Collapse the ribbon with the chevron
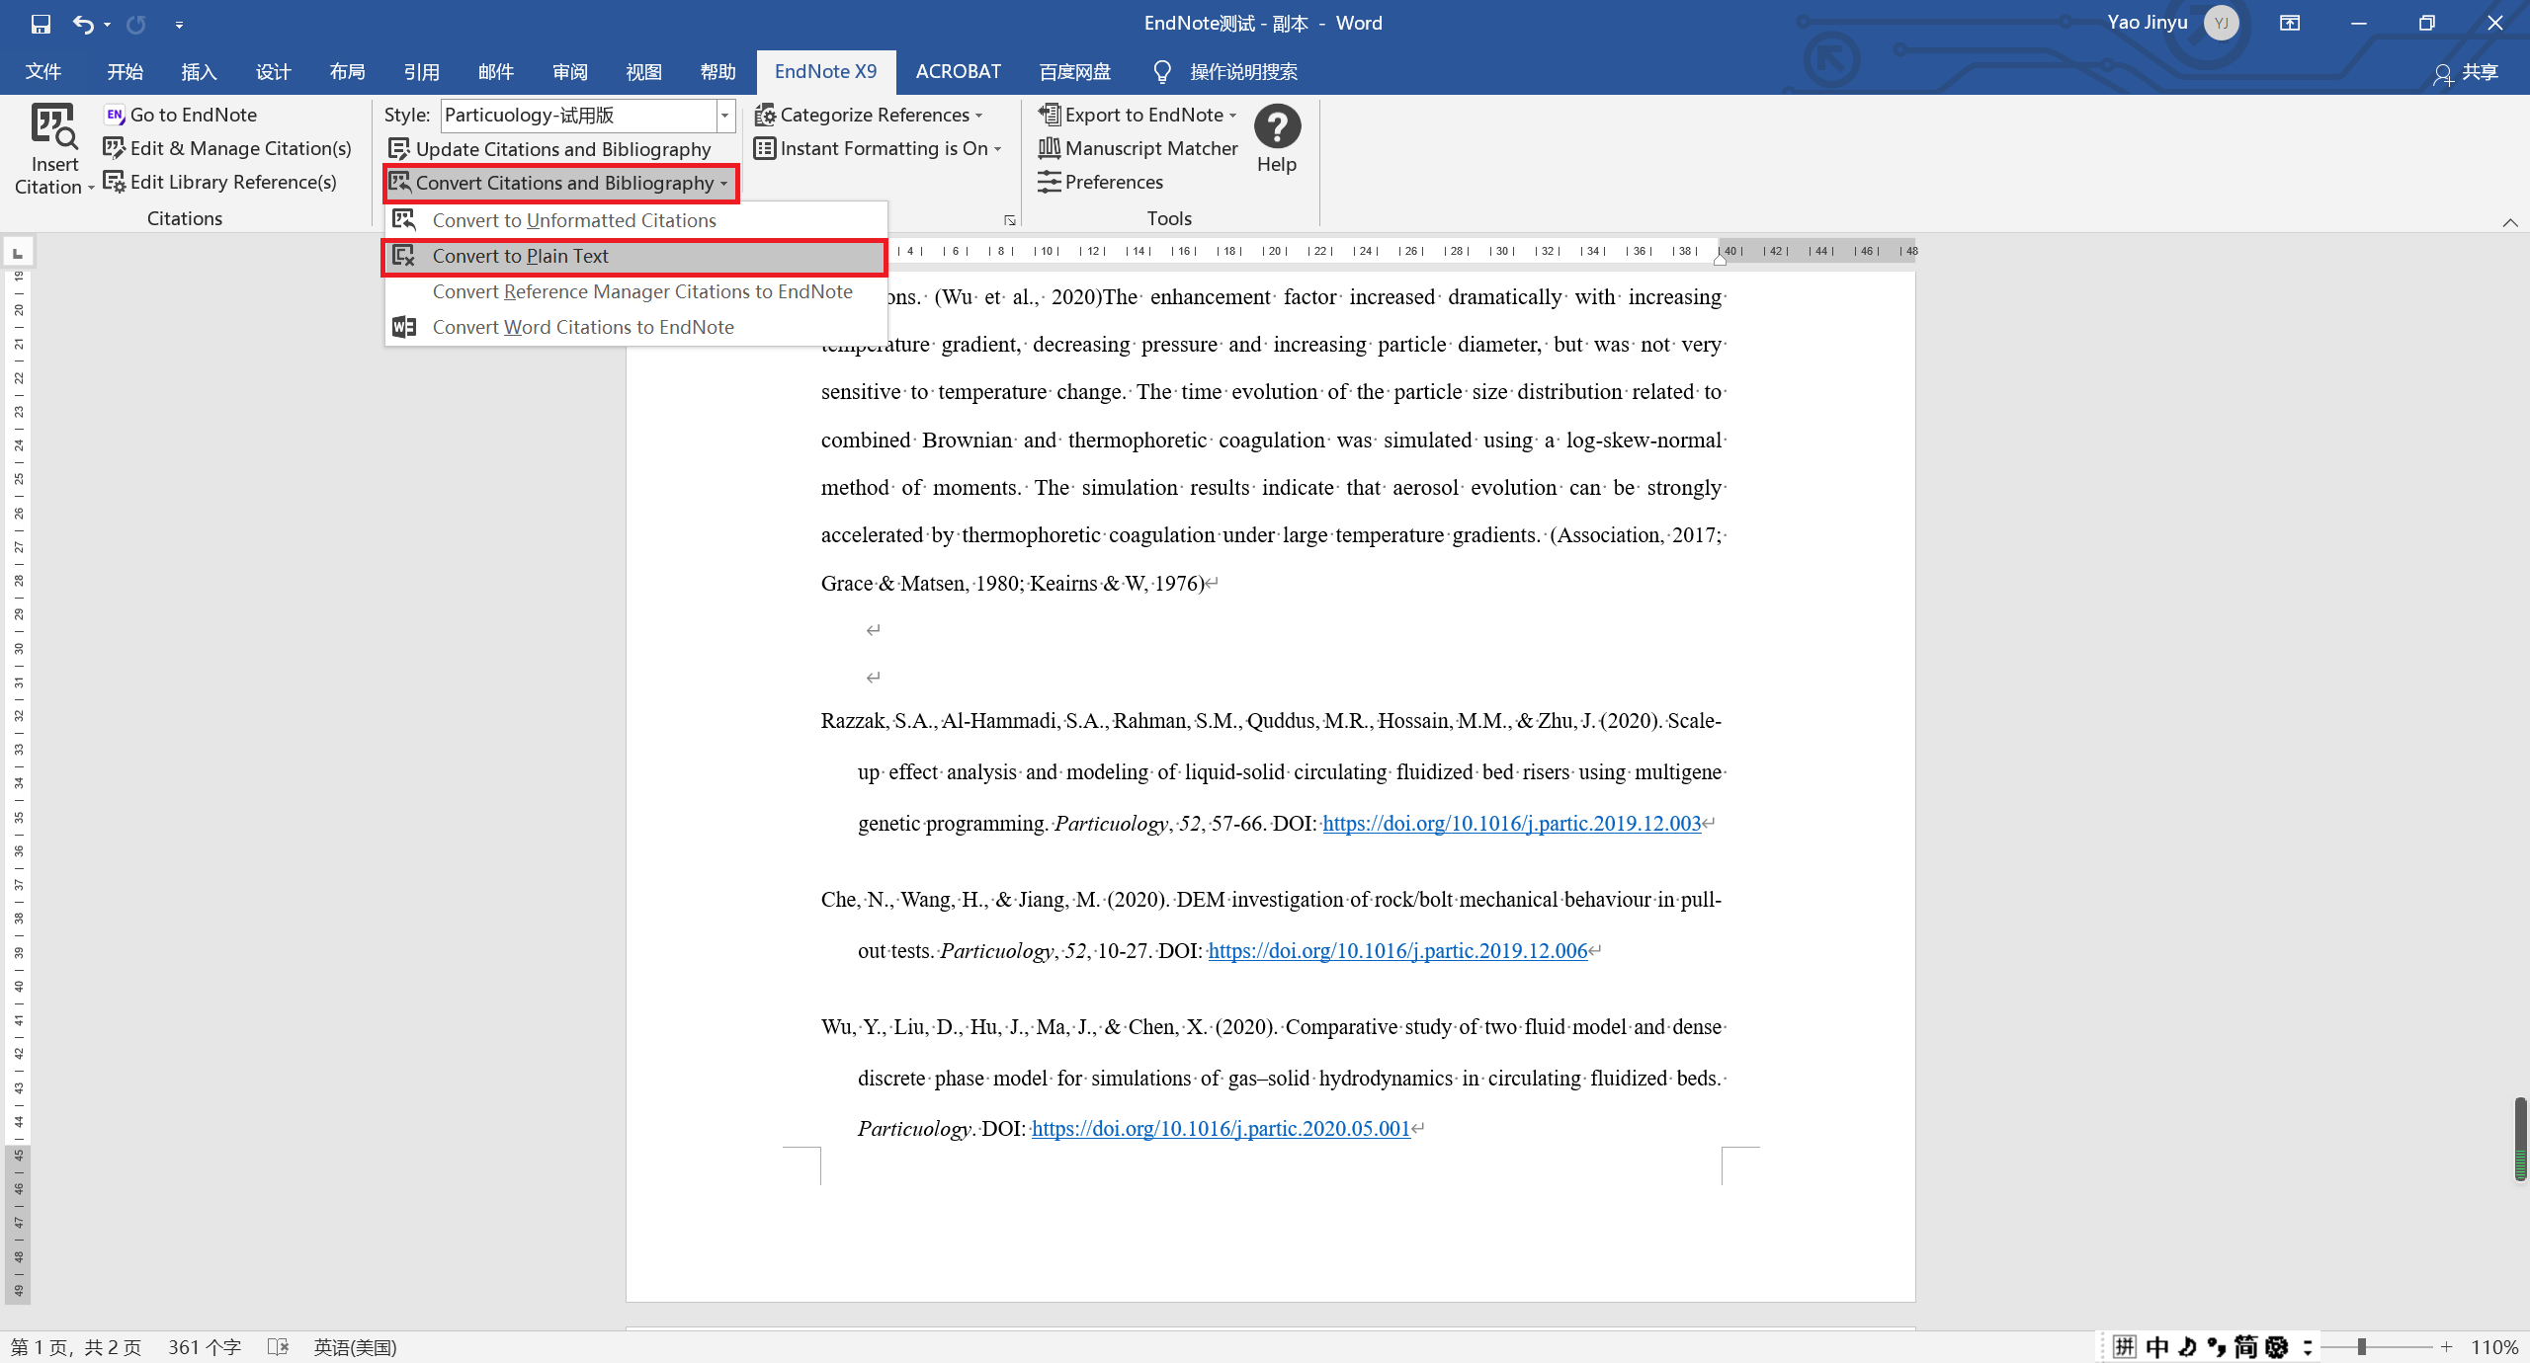This screenshot has width=2530, height=1363. pos(2510,222)
